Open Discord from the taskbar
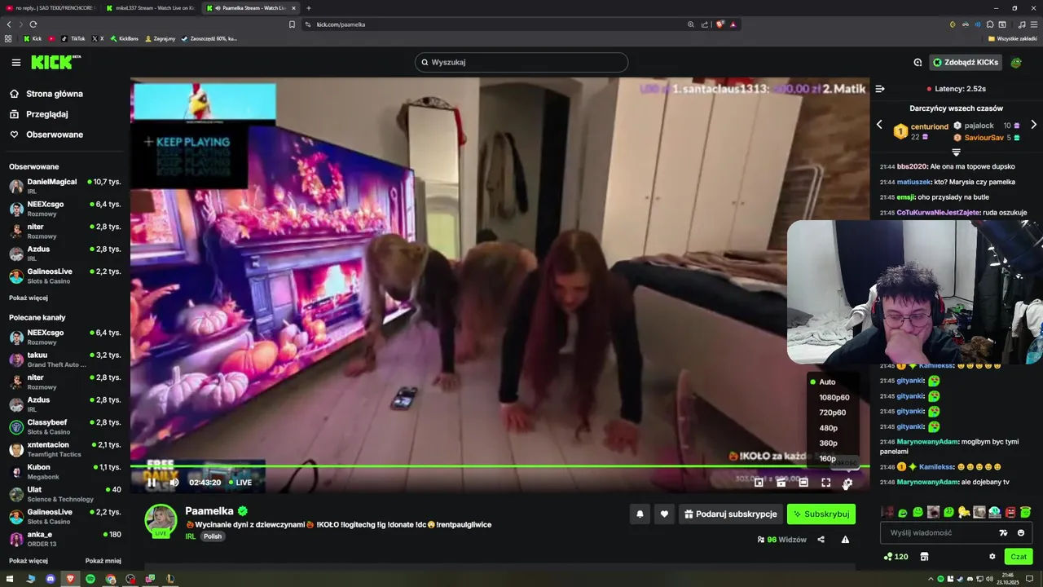 point(51,579)
